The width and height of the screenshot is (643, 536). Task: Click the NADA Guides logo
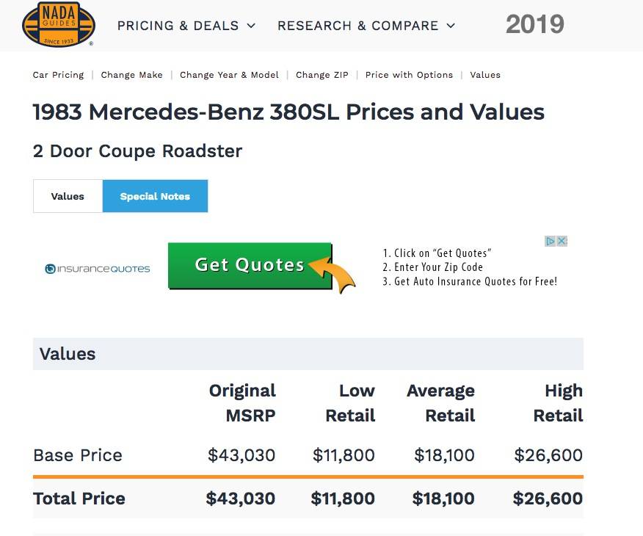click(59, 24)
